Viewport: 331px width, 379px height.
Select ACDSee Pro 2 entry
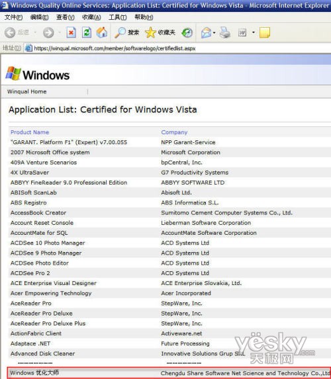click(30, 273)
